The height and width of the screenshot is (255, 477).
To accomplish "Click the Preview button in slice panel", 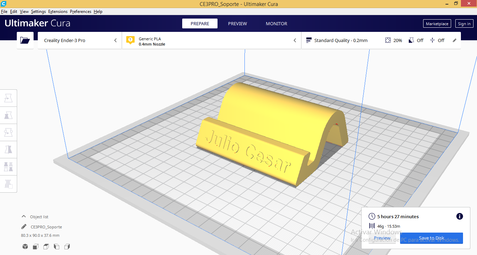I will (382, 238).
